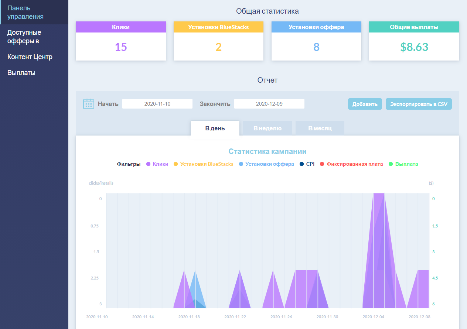467x329 pixels.
Task: Click the clicks/installs axis title
Action: pyautogui.click(x=101, y=183)
